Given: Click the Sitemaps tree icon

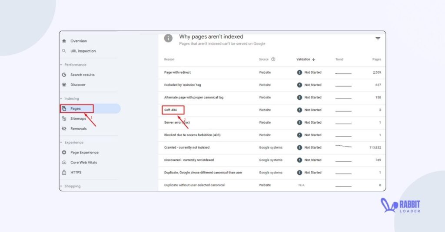Looking at the screenshot, I should (x=64, y=119).
